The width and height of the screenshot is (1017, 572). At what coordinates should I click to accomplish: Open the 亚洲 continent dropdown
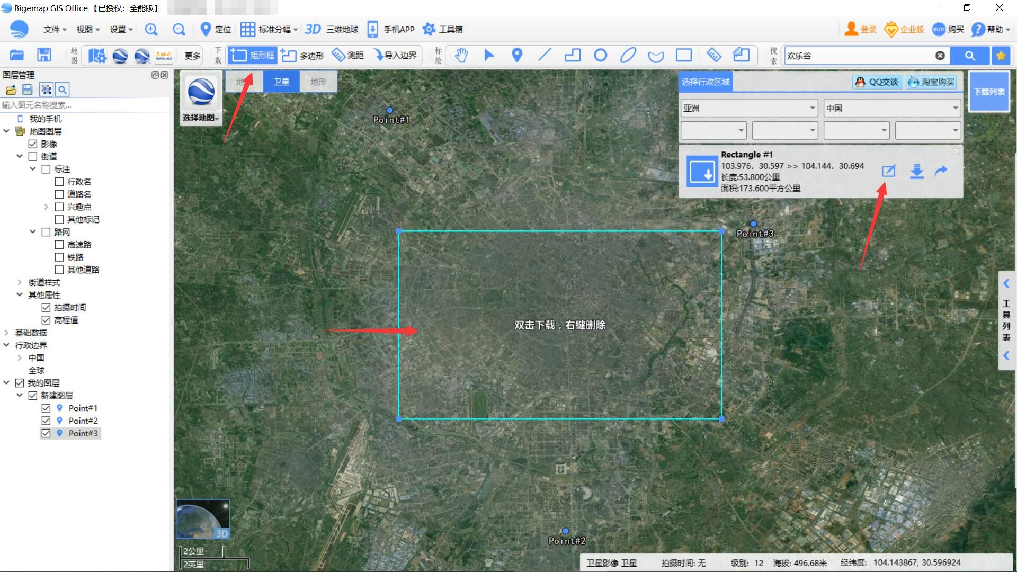click(x=748, y=108)
